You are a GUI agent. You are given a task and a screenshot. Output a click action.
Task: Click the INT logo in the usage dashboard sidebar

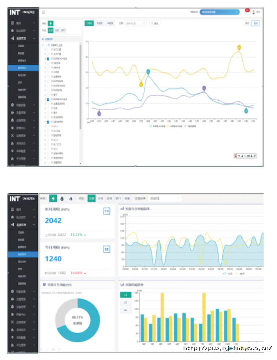[15, 199]
